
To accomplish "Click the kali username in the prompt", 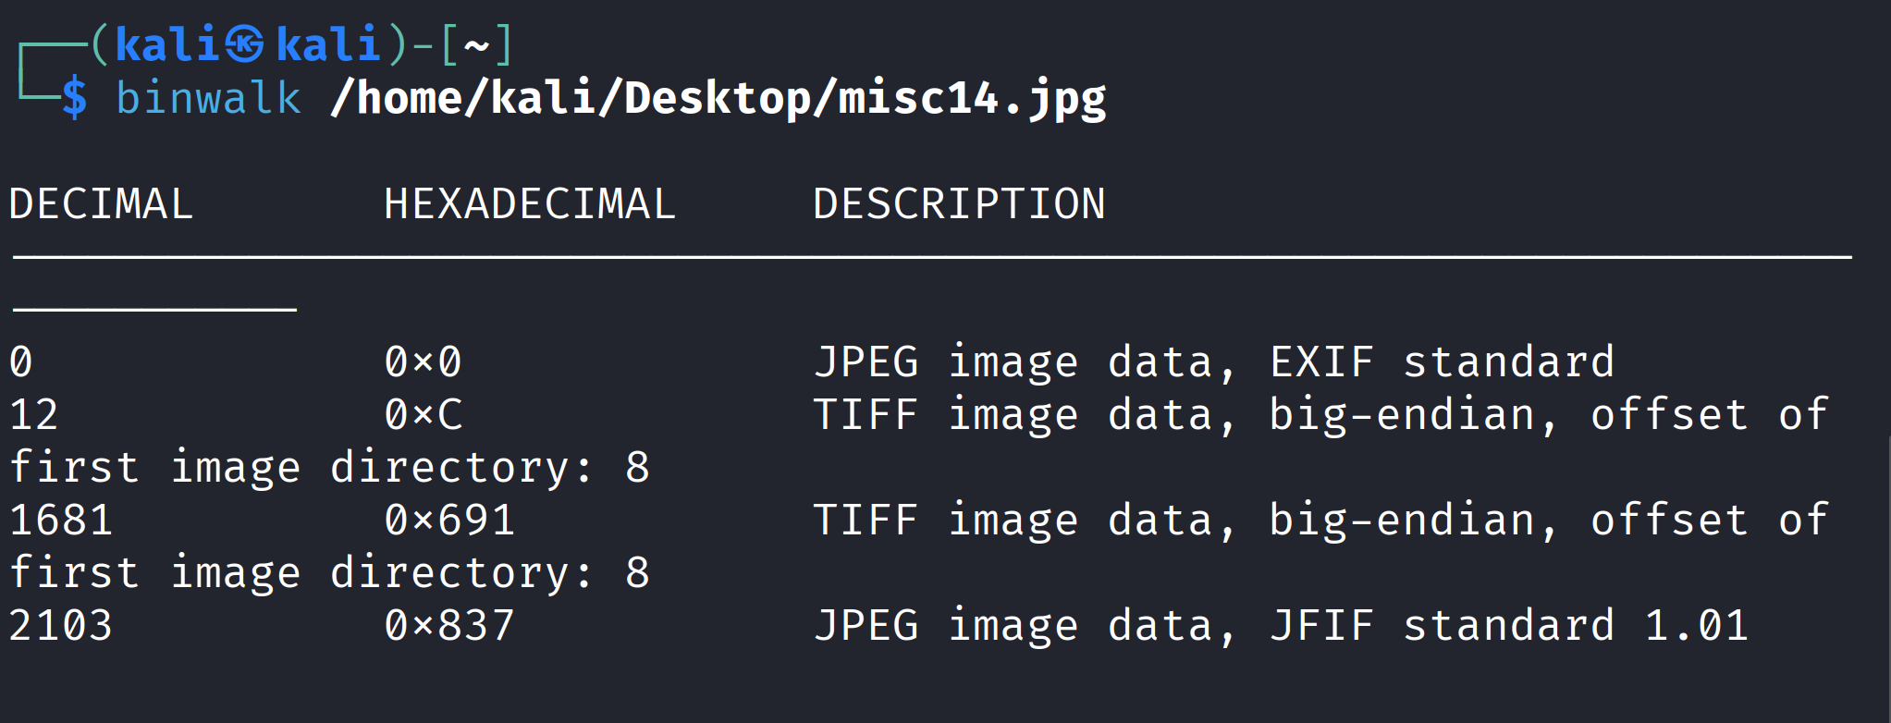I will coord(168,44).
